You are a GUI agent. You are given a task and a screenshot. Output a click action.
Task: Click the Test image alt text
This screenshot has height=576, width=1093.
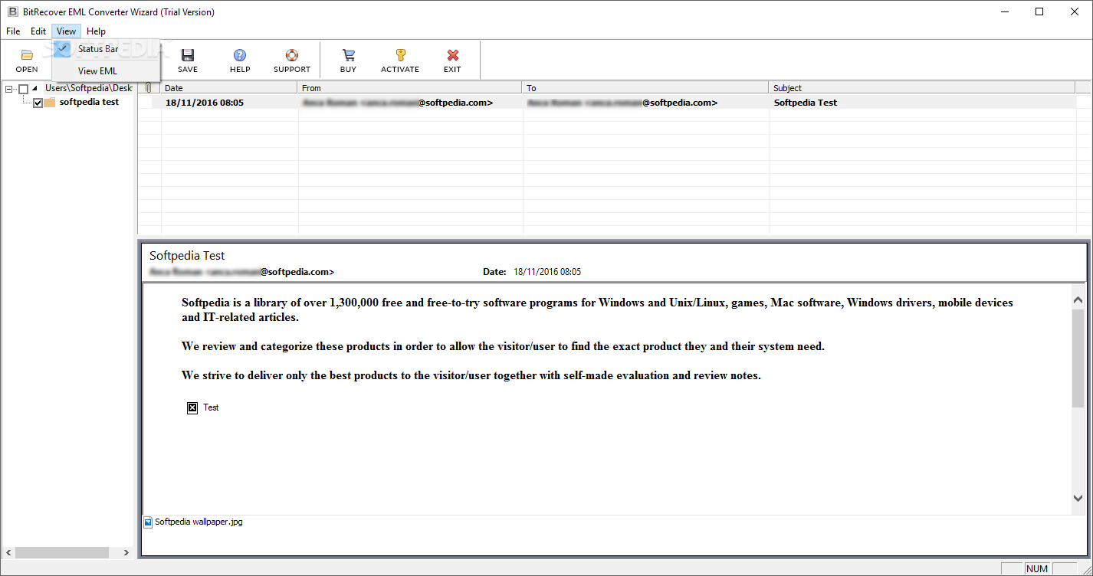point(211,407)
